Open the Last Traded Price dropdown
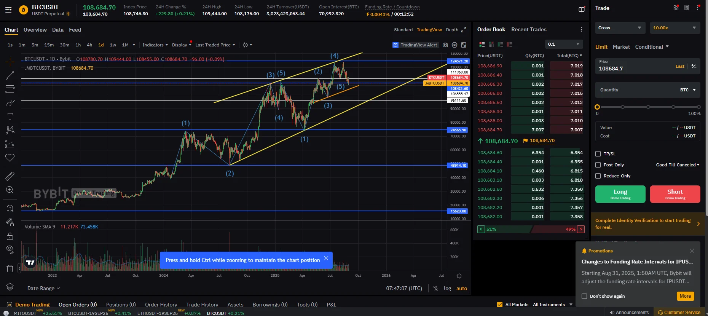The width and height of the screenshot is (708, 316). [x=215, y=45]
